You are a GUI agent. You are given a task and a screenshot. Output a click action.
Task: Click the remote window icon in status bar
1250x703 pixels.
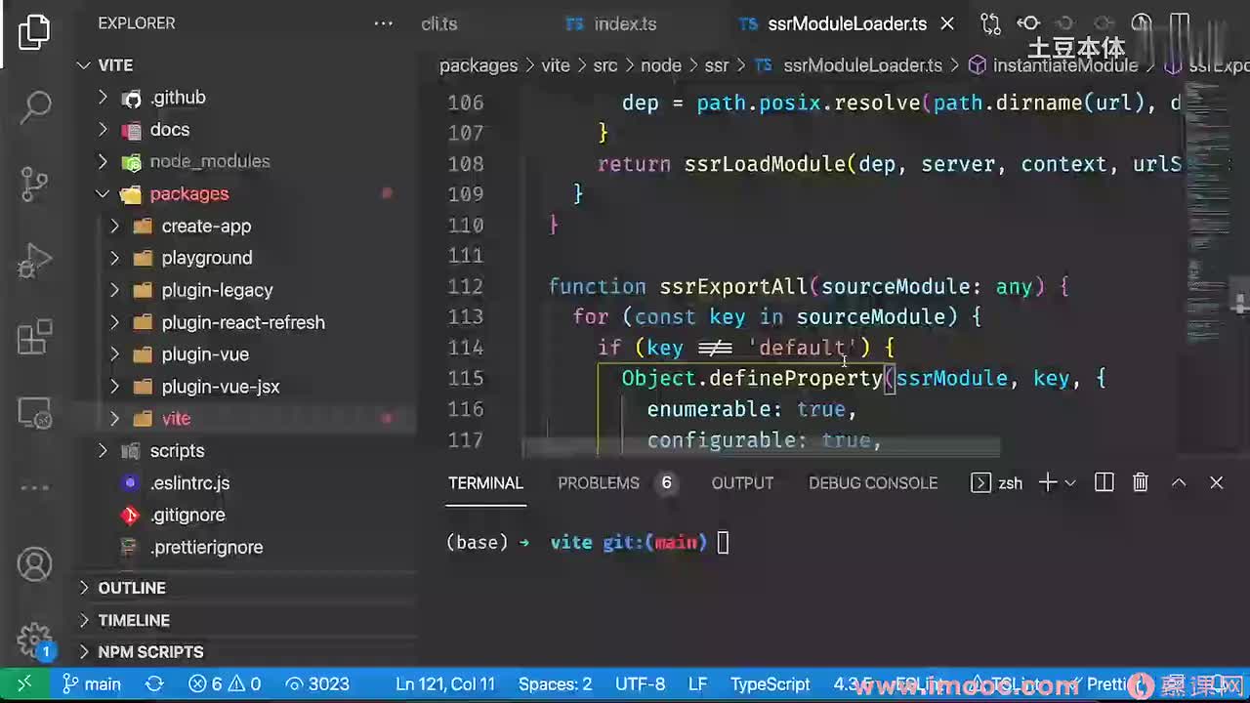pos(24,684)
